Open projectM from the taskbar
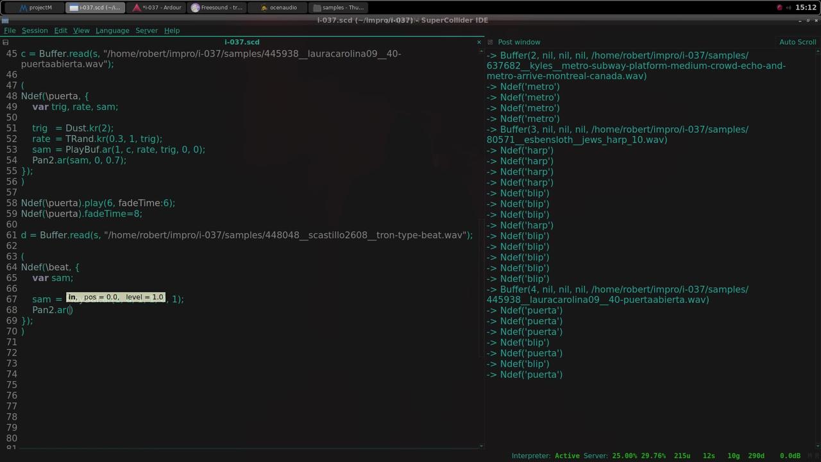The image size is (821, 462). point(35,7)
